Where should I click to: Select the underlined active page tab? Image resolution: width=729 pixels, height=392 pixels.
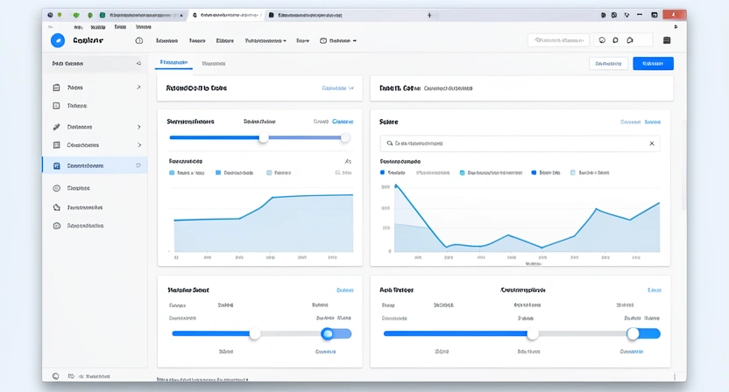coord(173,64)
